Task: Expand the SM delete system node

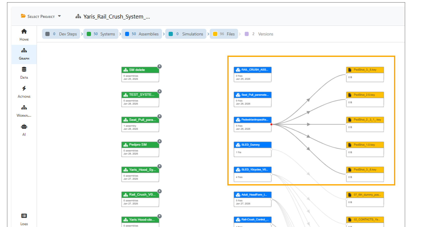Action: 159,66
